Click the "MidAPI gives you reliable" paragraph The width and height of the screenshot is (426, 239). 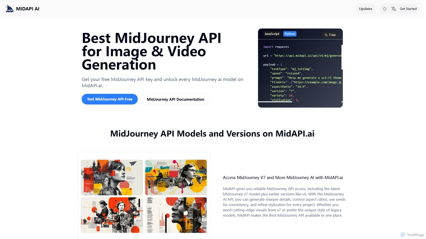tap(284, 202)
